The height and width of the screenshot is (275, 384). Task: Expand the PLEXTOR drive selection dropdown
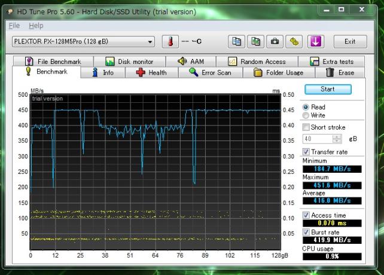click(150, 41)
